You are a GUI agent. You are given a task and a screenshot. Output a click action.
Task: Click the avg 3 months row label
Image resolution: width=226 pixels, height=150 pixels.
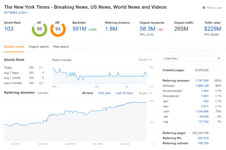(x=13, y=83)
